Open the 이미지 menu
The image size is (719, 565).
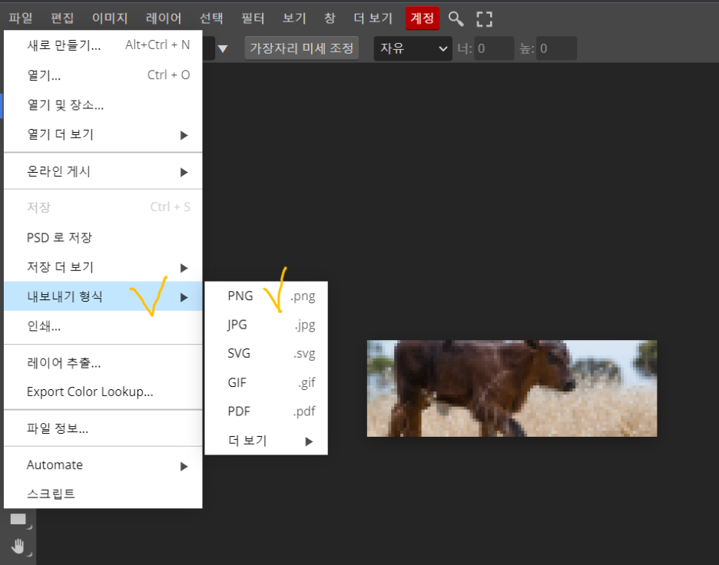pos(110,18)
